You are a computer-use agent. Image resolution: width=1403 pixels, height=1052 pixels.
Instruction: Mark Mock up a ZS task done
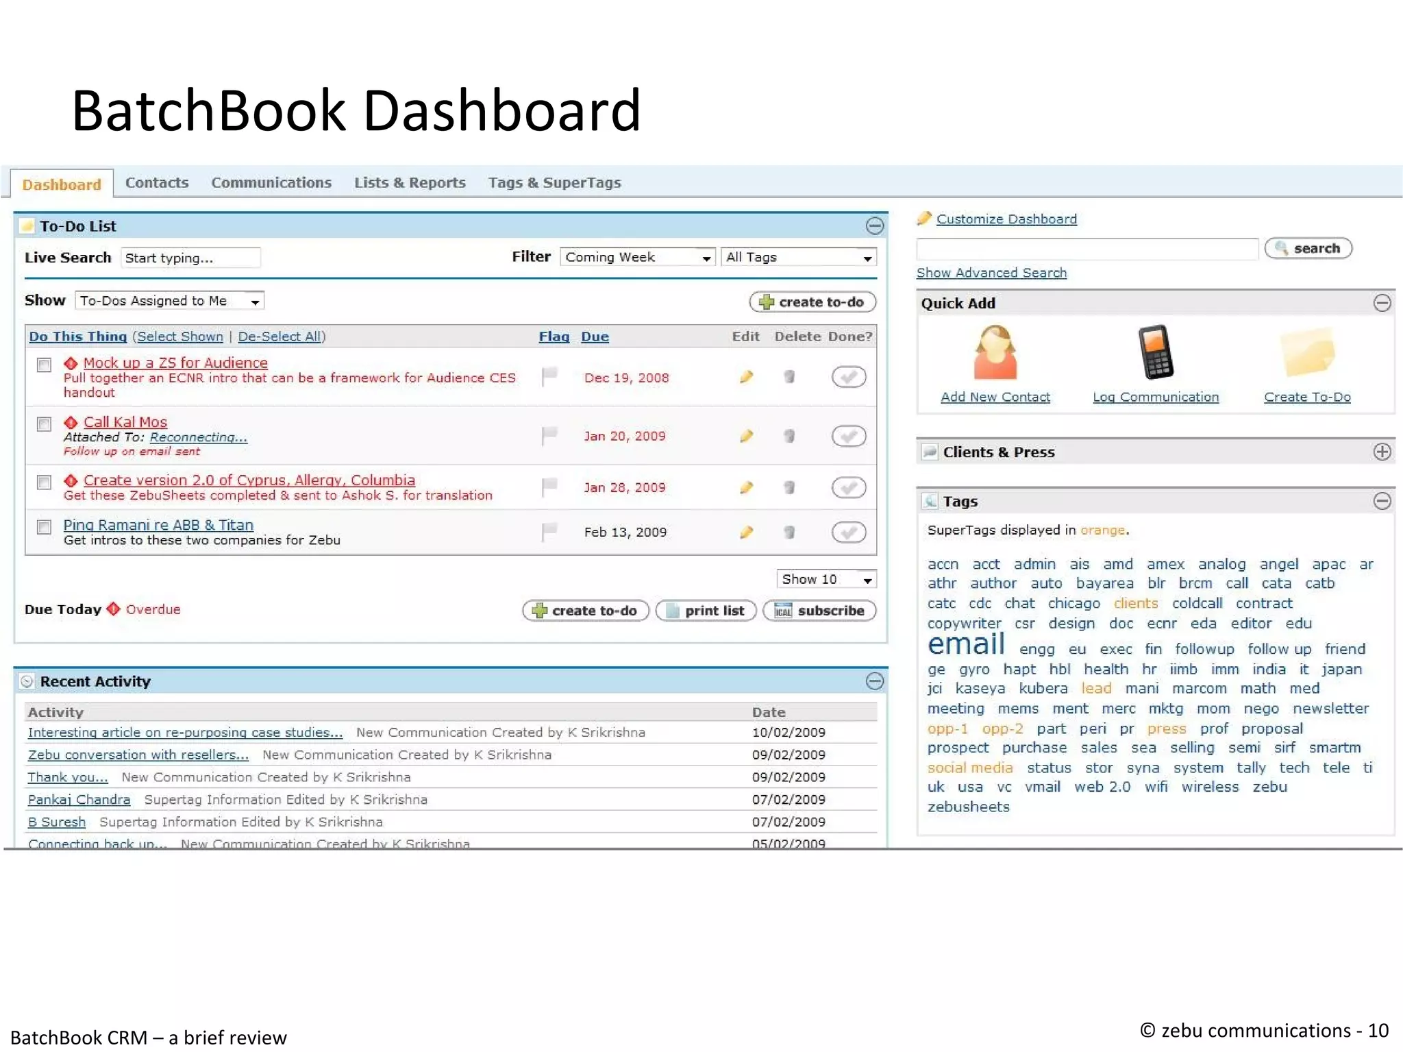[x=849, y=377]
